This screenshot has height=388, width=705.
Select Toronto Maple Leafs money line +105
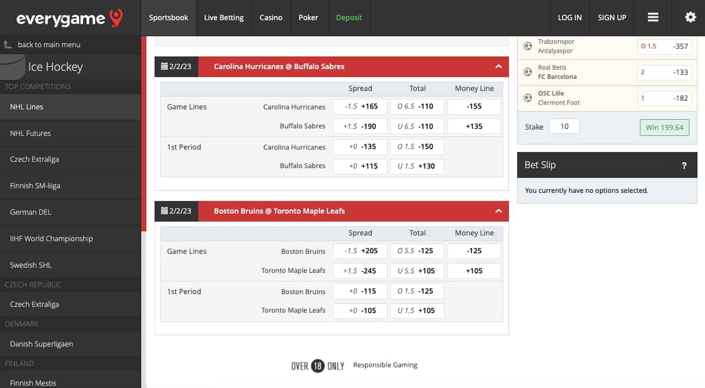coord(474,271)
